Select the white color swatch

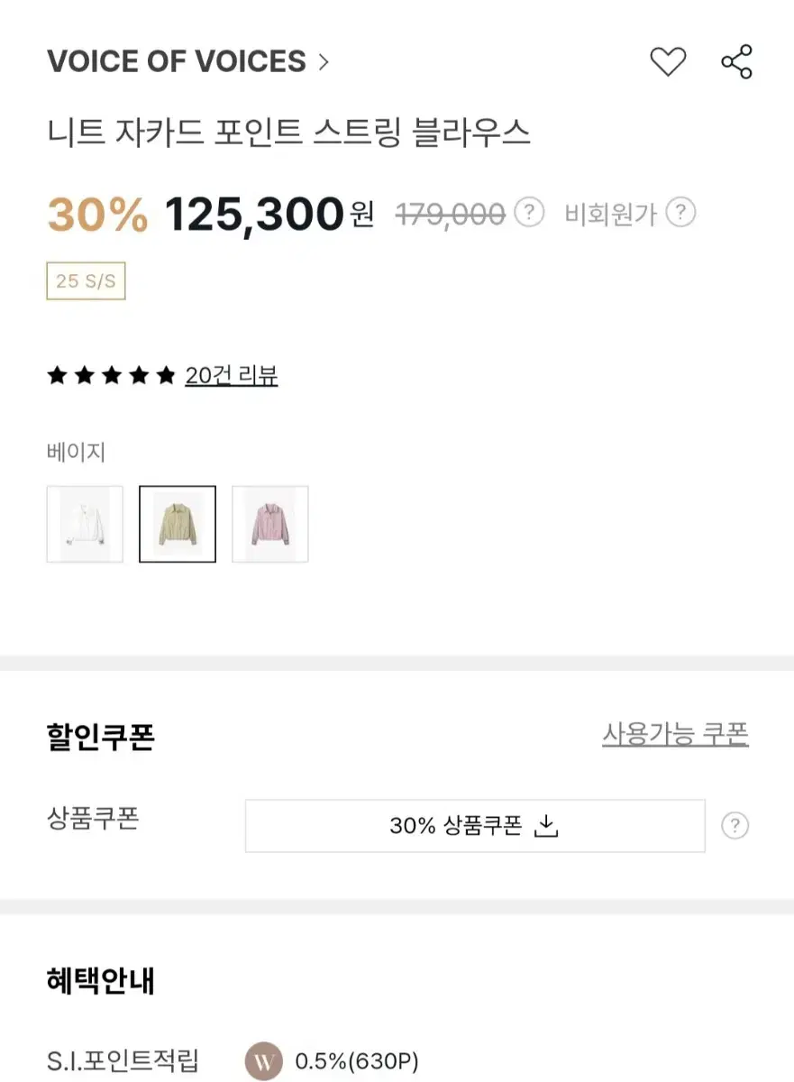coord(85,524)
